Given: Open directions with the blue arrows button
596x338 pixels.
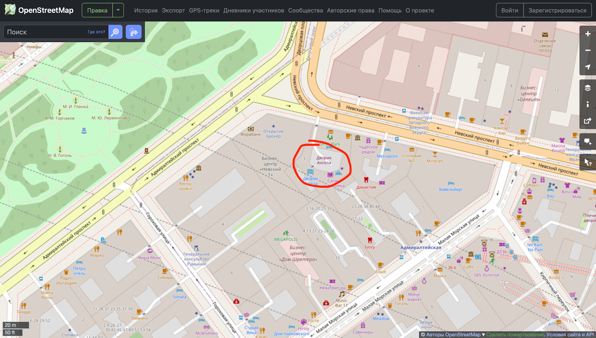Looking at the screenshot, I should click(x=134, y=32).
